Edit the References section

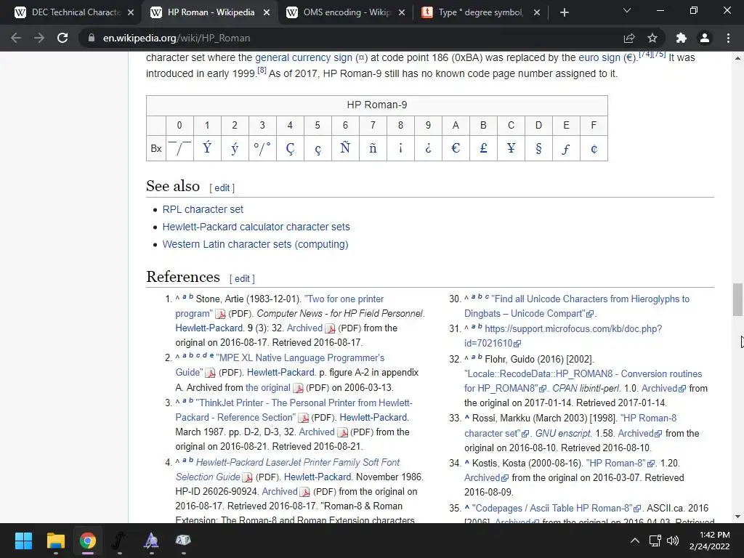pyautogui.click(x=242, y=279)
